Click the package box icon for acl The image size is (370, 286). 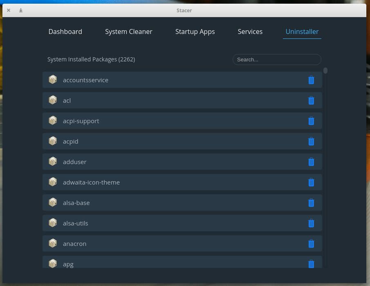(53, 100)
